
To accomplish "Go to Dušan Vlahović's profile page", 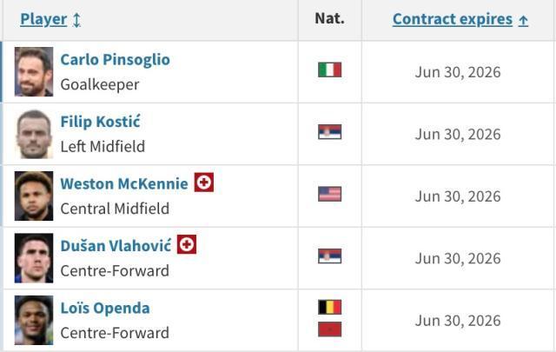I will point(116,246).
